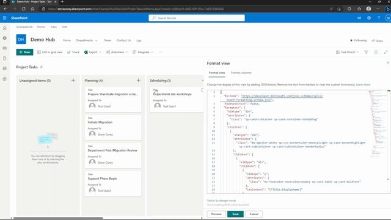
Task: Click ExampleHub in hub navigation bar
Action: (24, 27)
